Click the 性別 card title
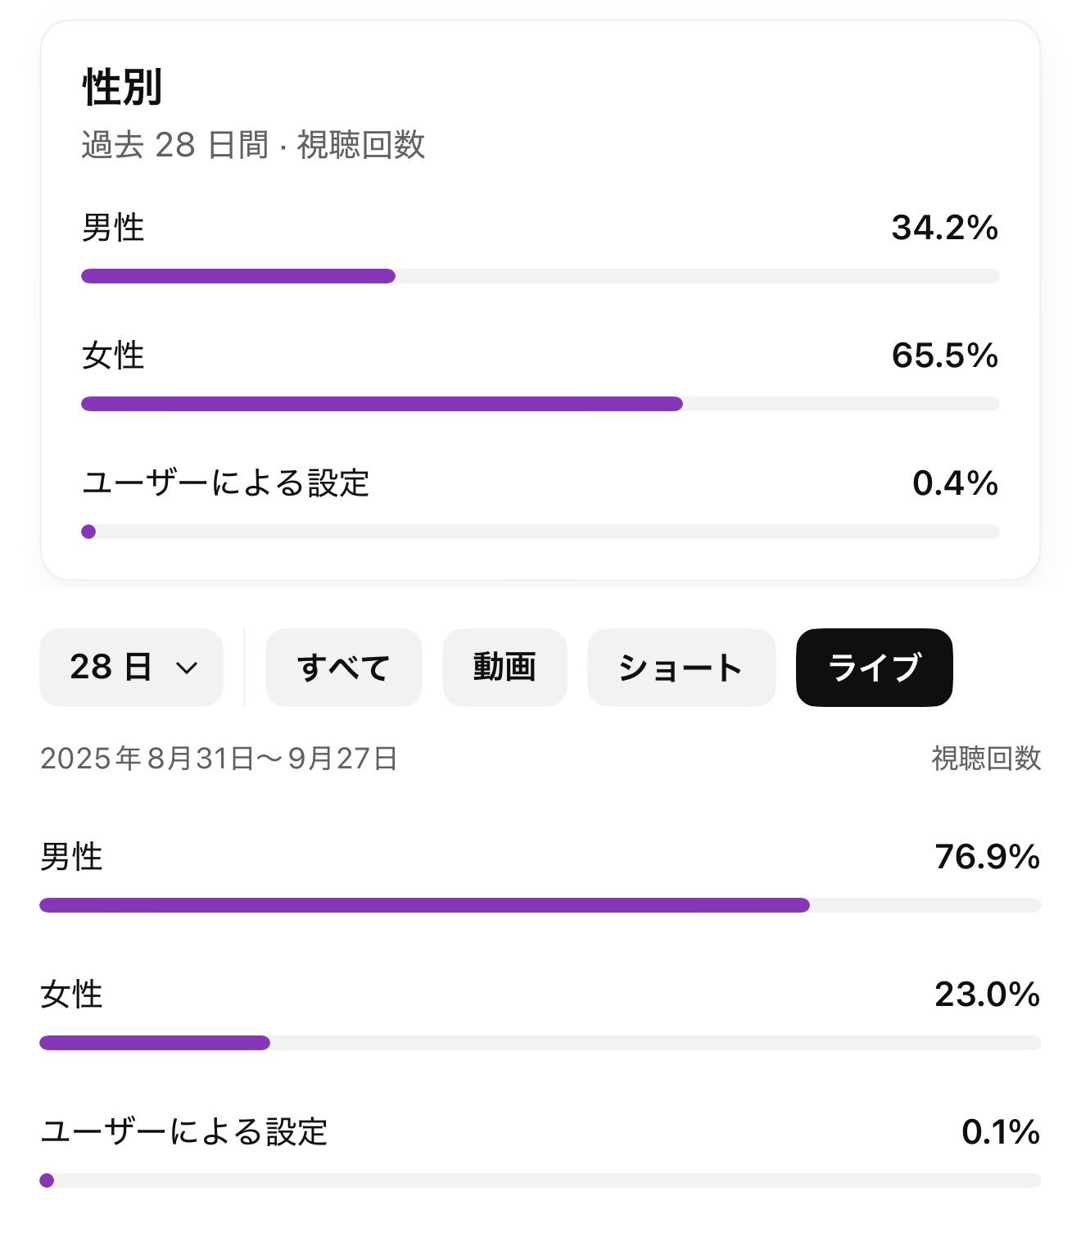Image resolution: width=1081 pixels, height=1237 pixels. click(x=123, y=88)
